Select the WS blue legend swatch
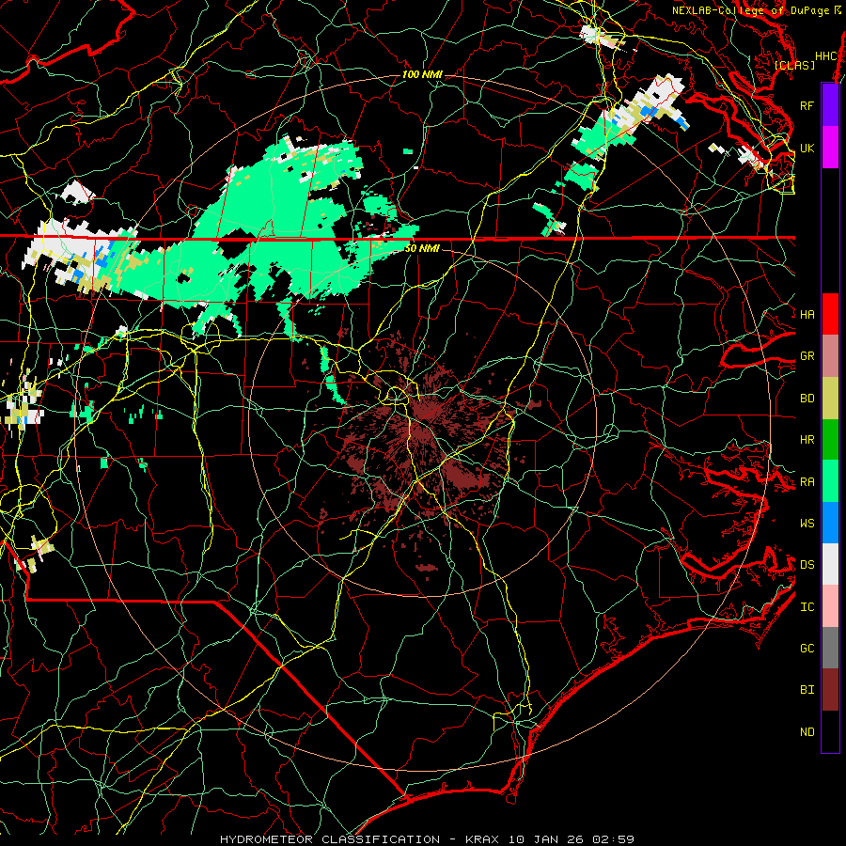 click(830, 523)
